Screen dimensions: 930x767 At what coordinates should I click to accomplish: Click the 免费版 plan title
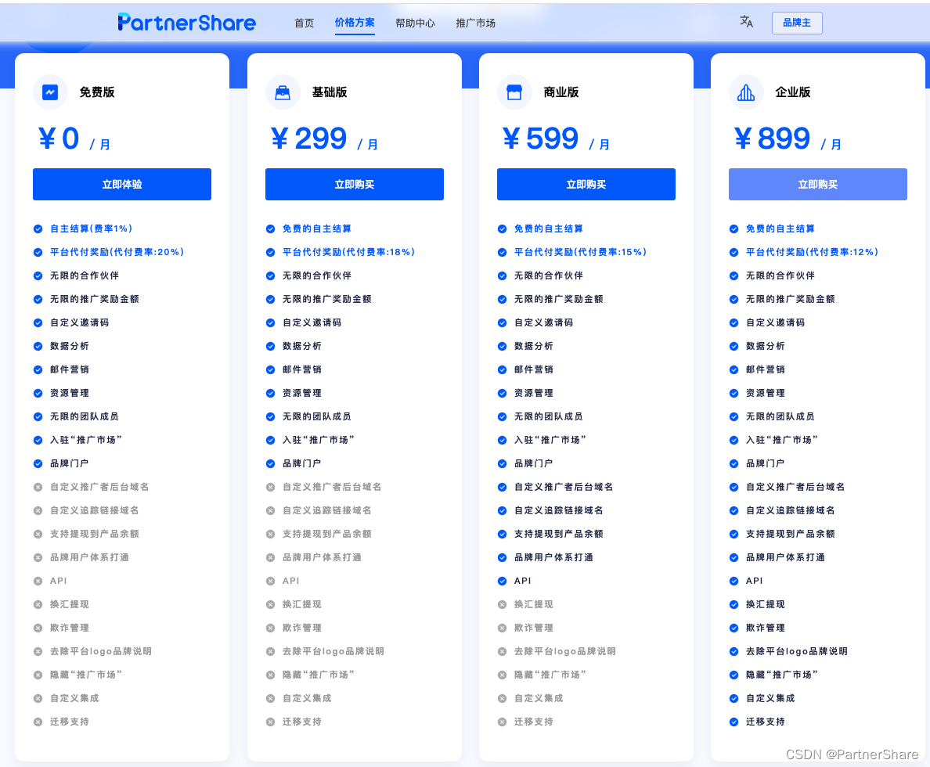(97, 92)
